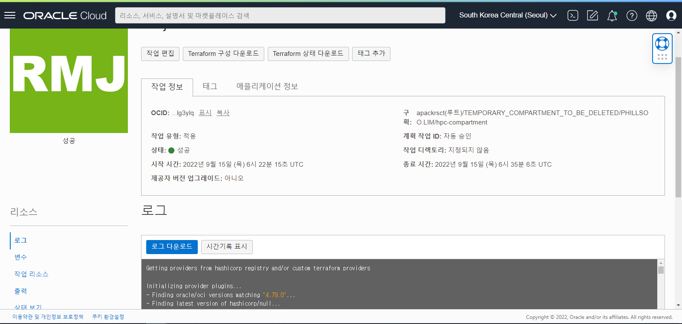
Task: Open the hamburger navigation menu
Action: pos(10,15)
